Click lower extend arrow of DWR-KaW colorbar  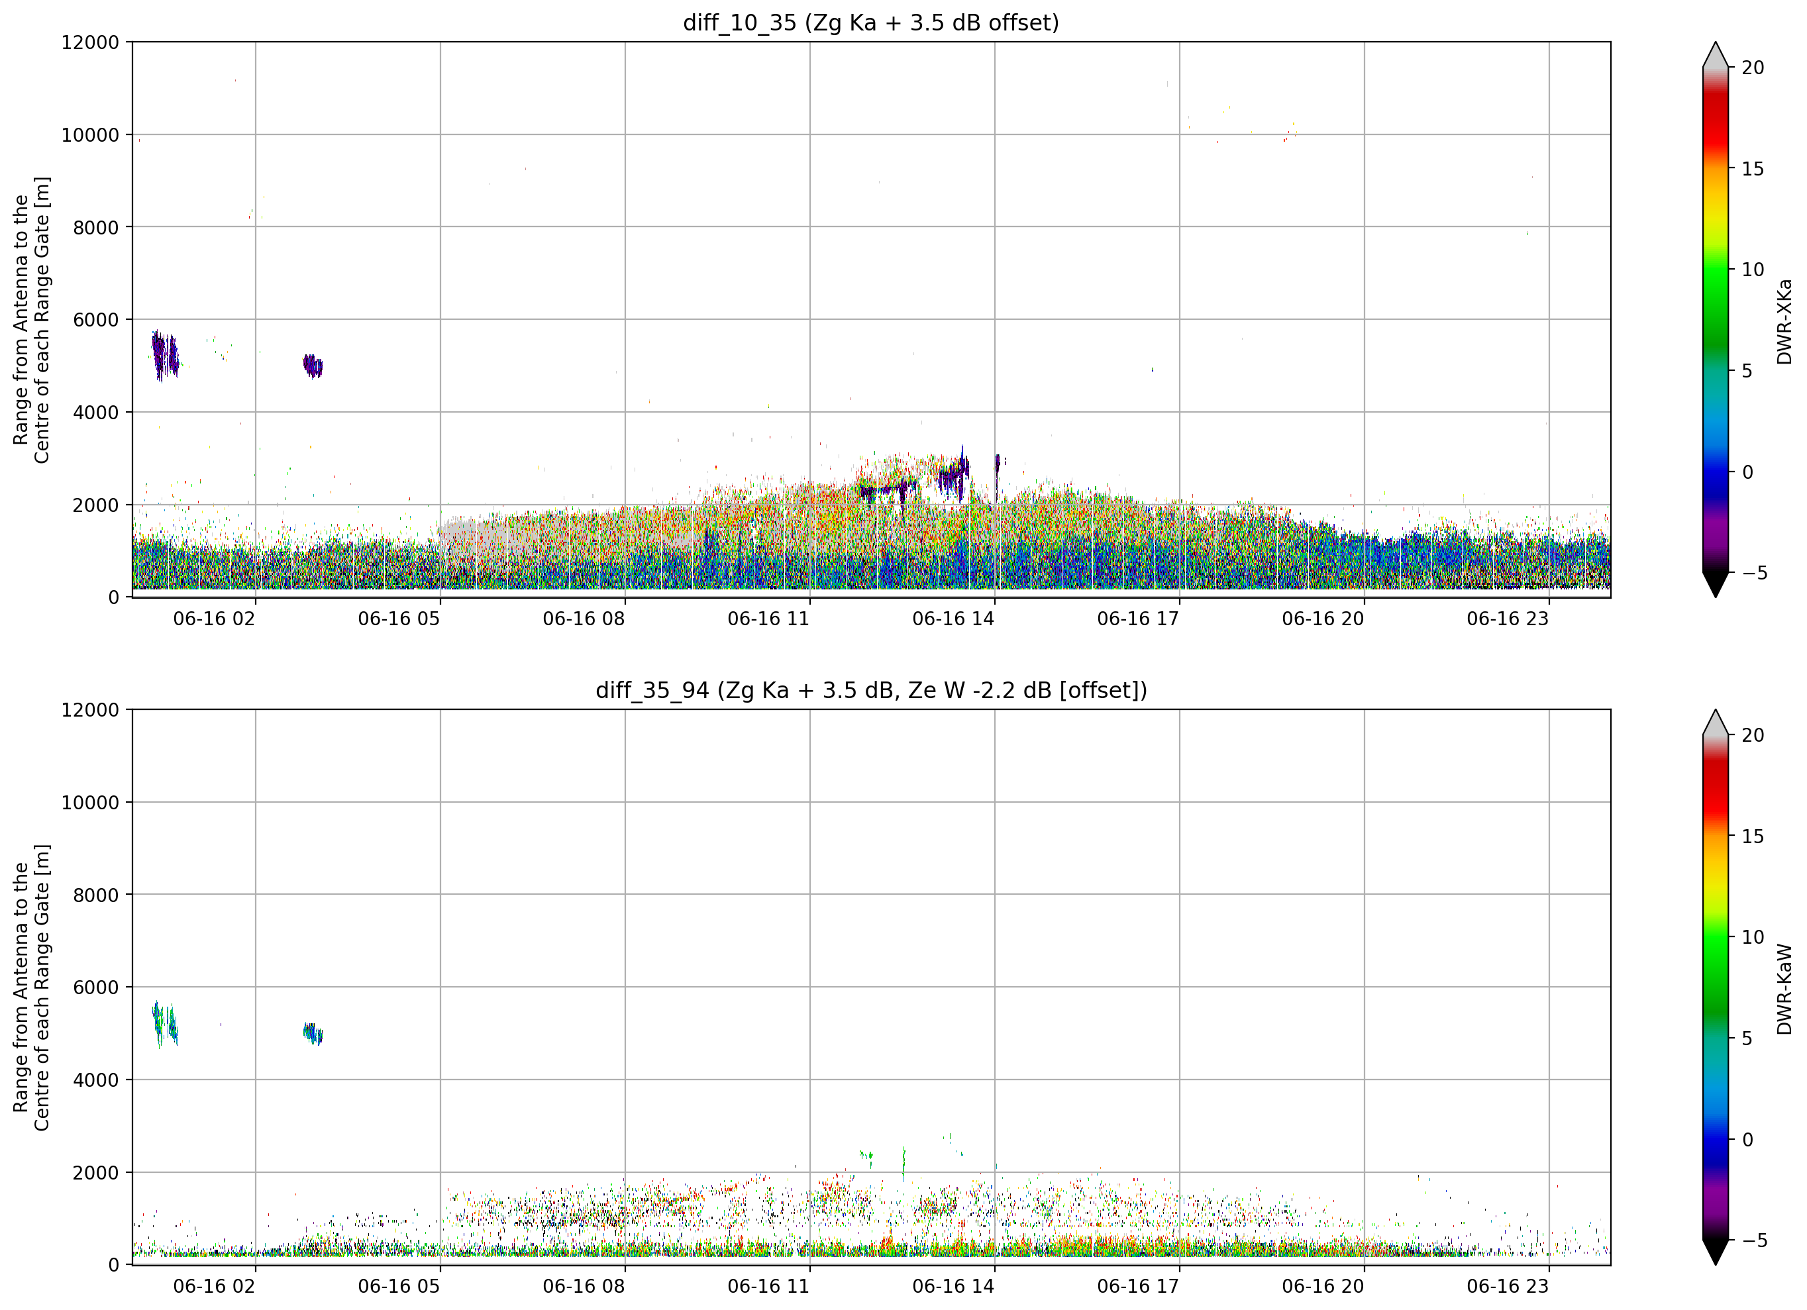coord(1716,1252)
